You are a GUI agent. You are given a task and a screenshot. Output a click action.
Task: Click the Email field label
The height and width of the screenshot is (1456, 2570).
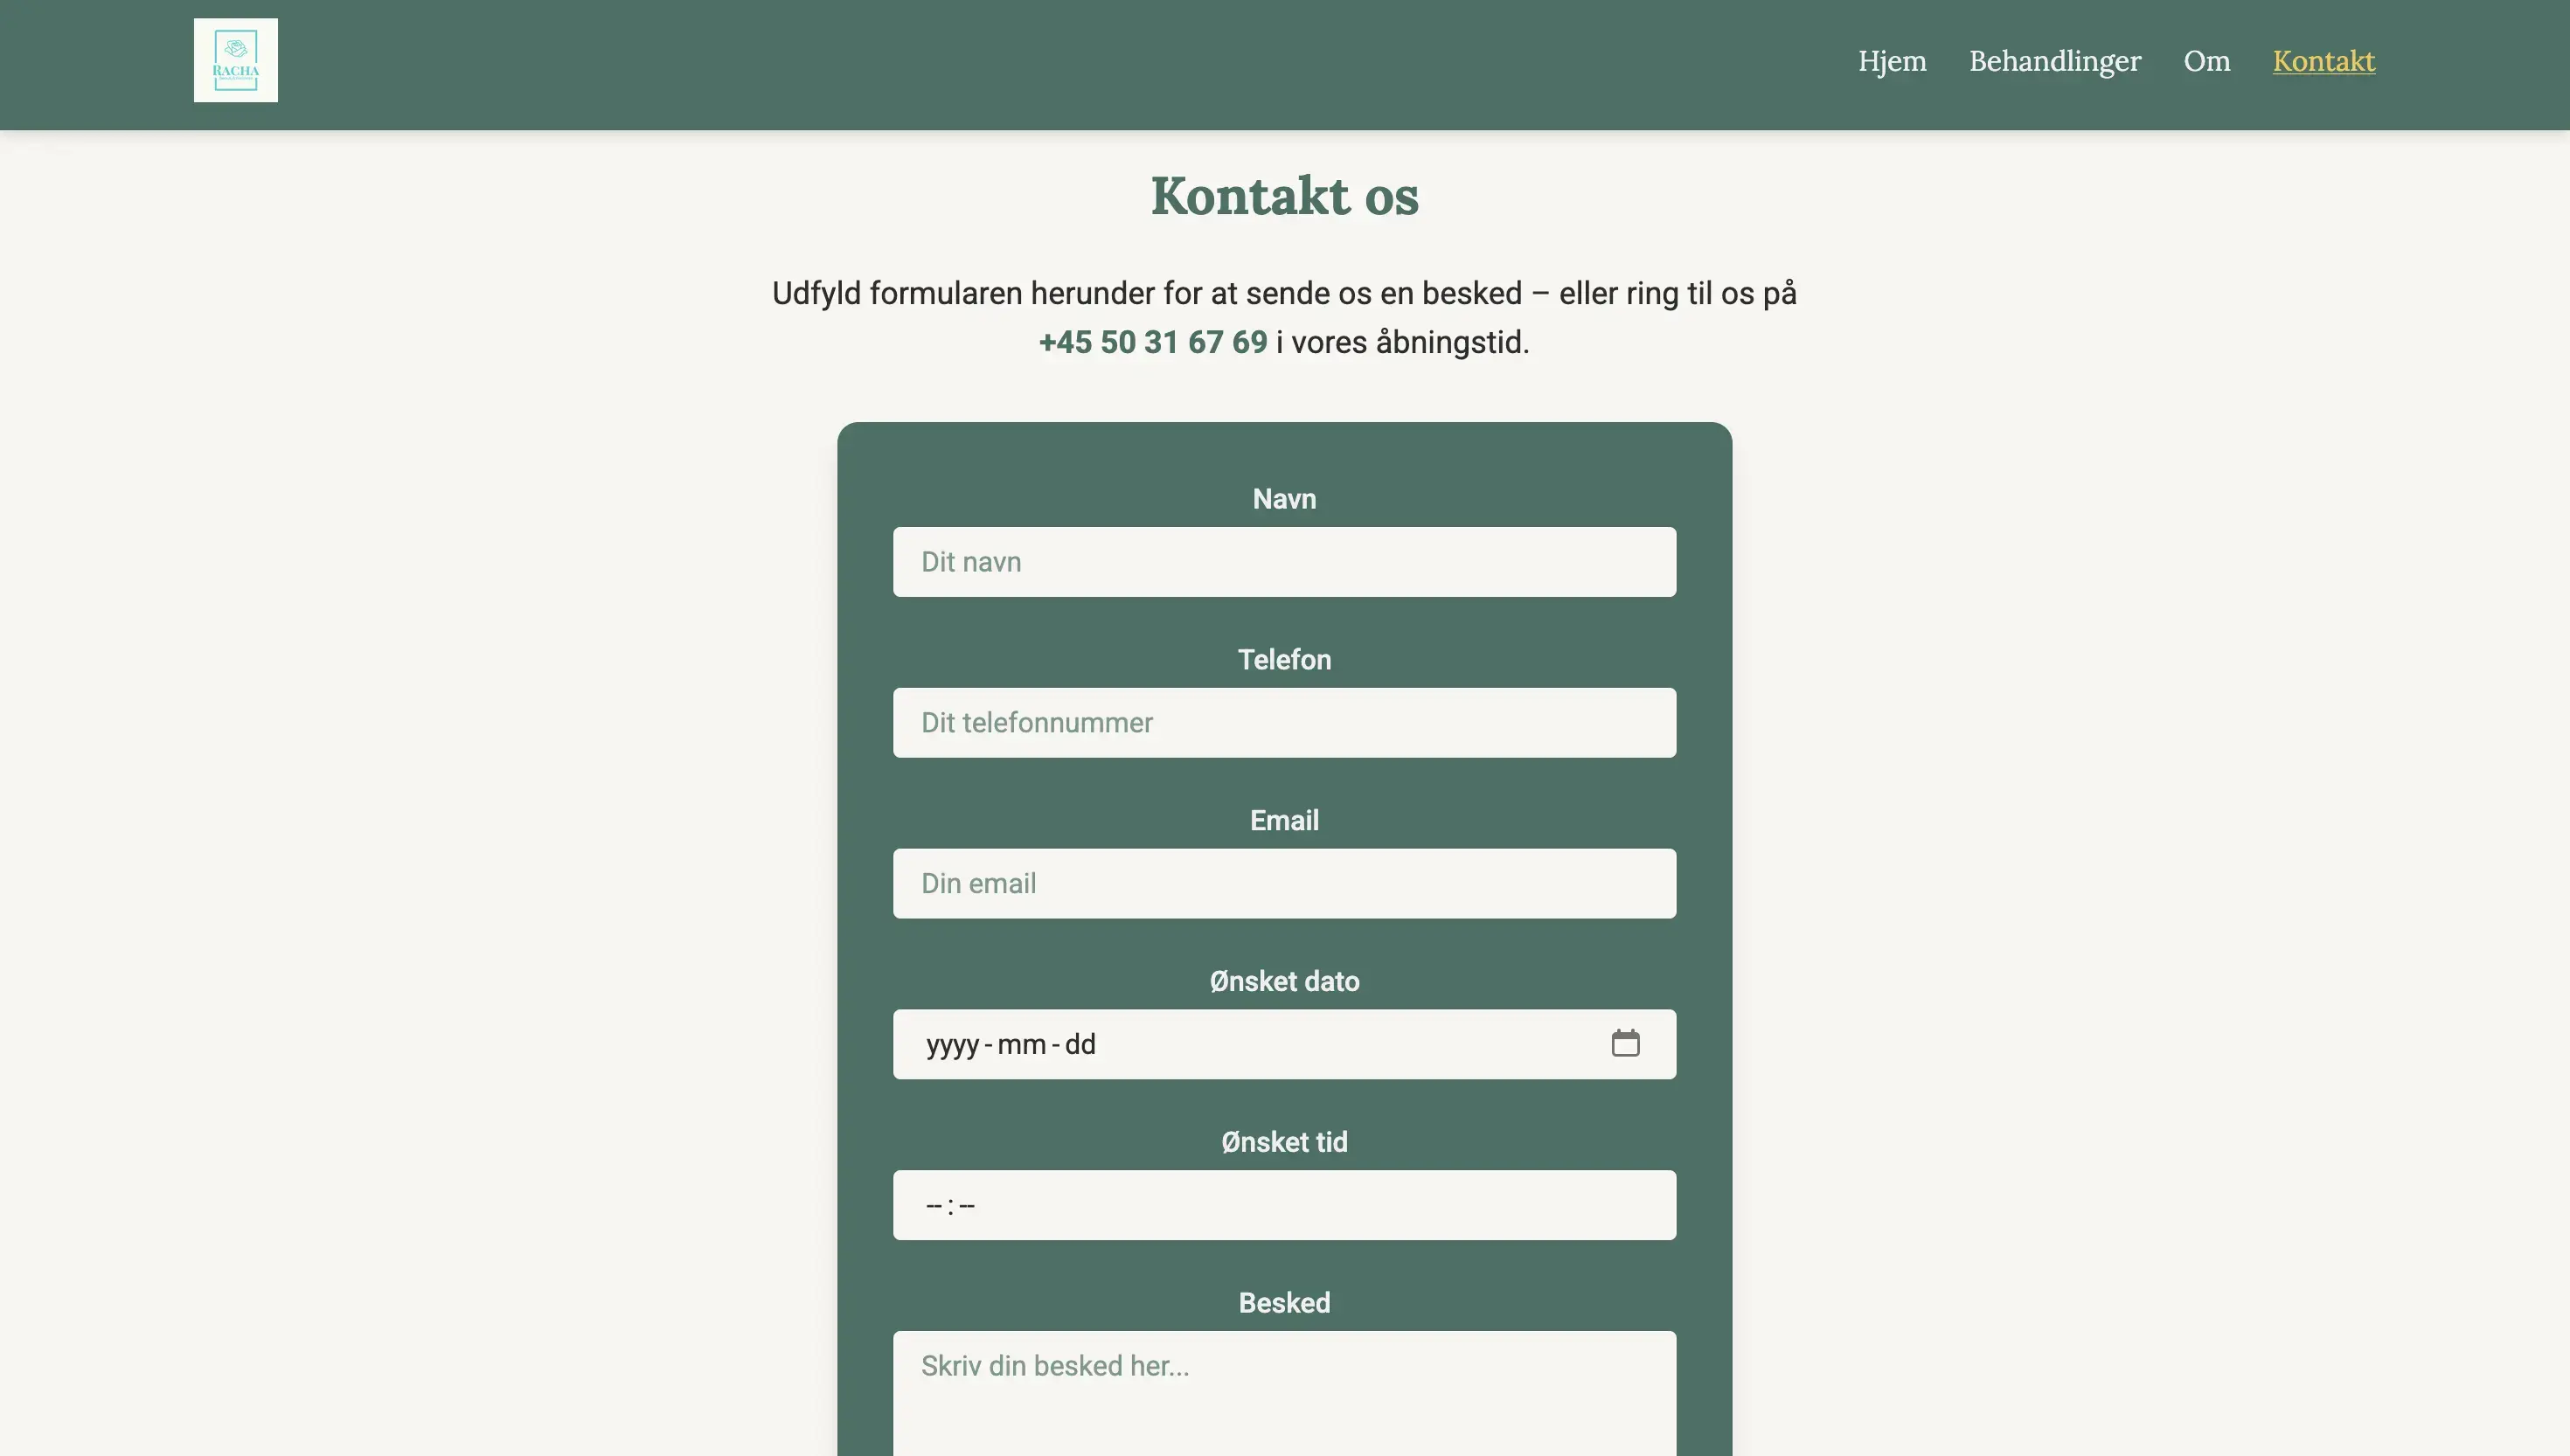pos(1284,821)
